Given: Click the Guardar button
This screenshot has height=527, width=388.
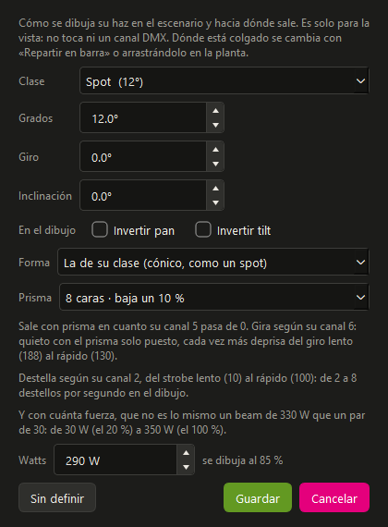Looking at the screenshot, I should click(x=258, y=497).
